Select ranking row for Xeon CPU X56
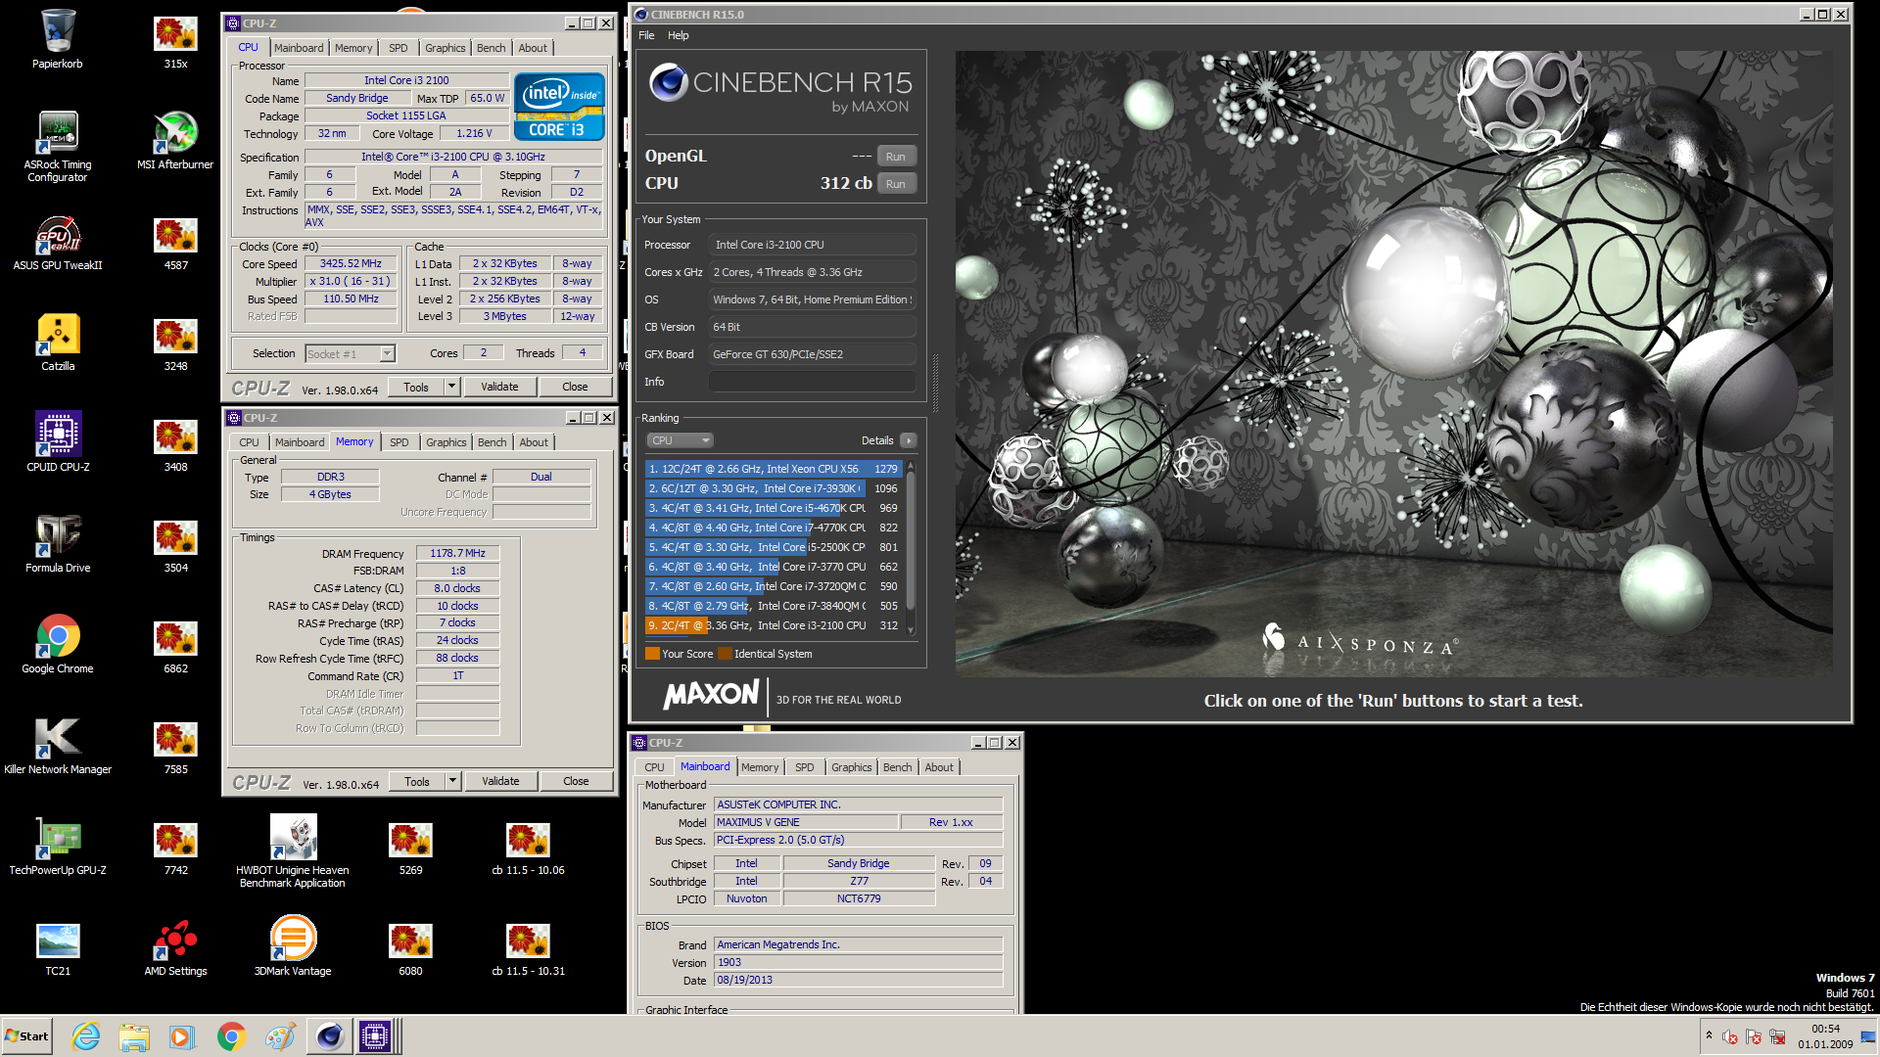 click(773, 469)
